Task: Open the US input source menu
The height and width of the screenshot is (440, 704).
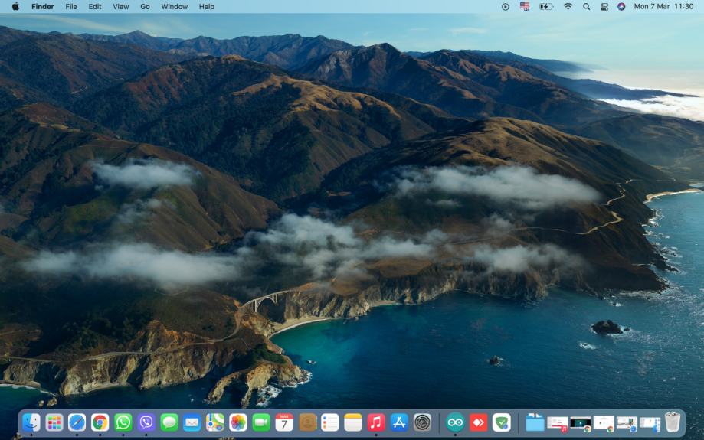Action: pos(525,6)
